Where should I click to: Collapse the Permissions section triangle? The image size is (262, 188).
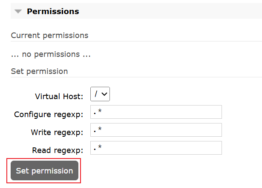18,12
